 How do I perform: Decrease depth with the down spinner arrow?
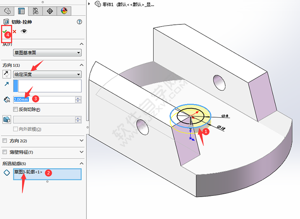coord(78,101)
